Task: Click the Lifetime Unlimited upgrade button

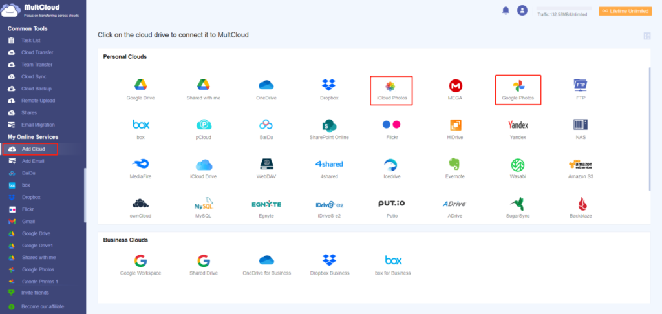Action: tap(625, 11)
